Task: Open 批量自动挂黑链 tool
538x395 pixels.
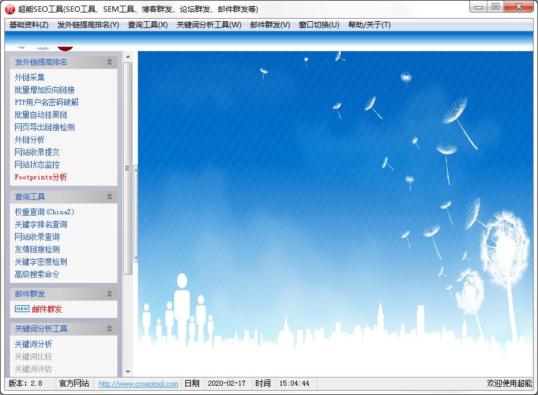Action: point(41,115)
